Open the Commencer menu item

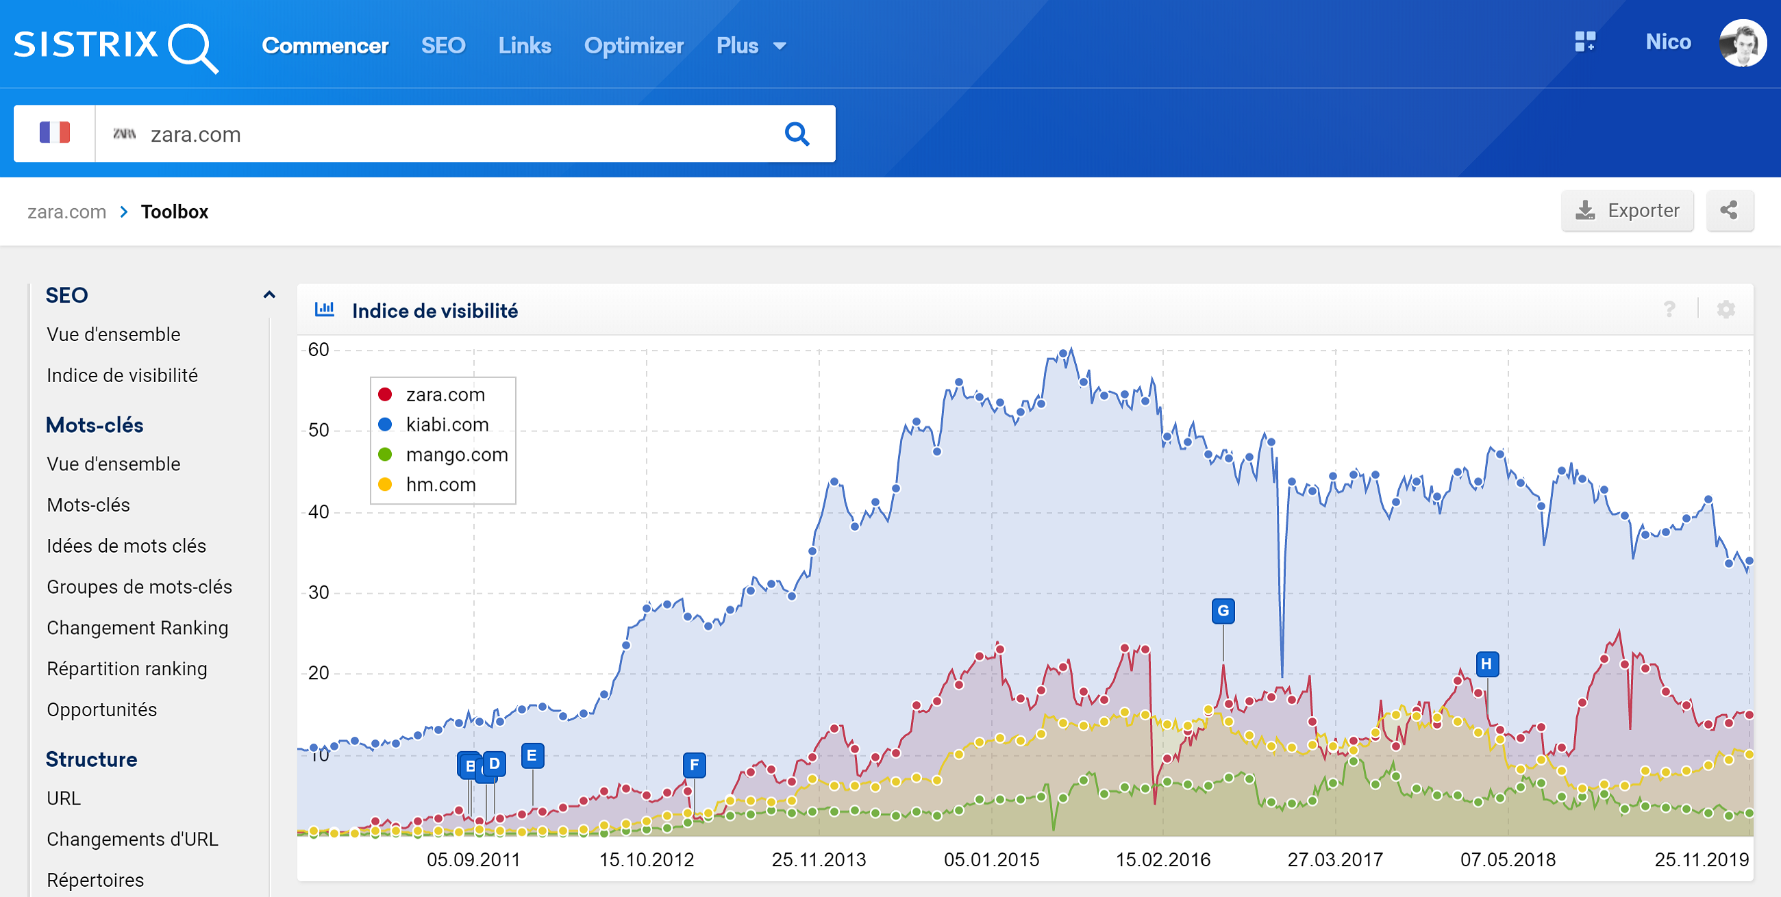click(325, 46)
